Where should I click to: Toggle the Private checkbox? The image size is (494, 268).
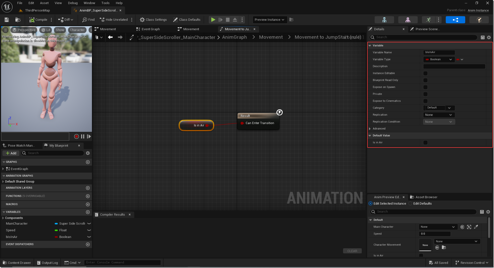pyautogui.click(x=425, y=94)
